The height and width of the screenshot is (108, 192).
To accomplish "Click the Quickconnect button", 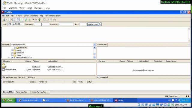I will click(93, 24).
